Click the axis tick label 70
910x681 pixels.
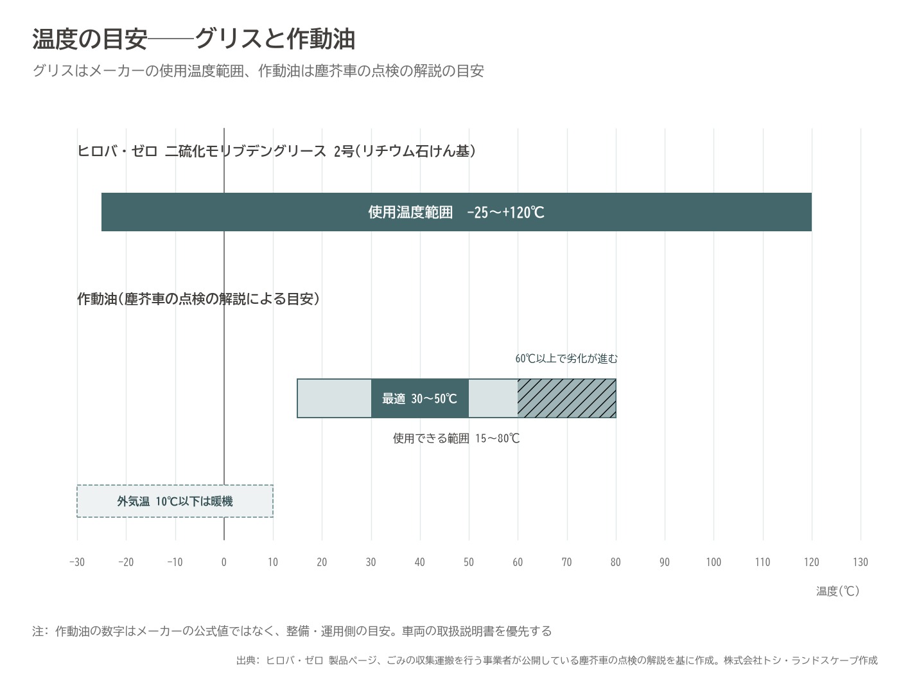(x=567, y=562)
